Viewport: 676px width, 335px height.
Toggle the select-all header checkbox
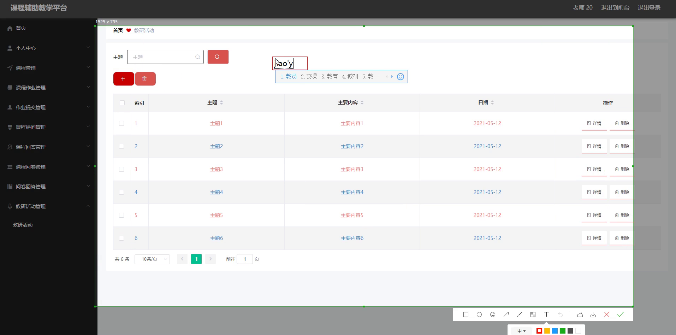[122, 103]
